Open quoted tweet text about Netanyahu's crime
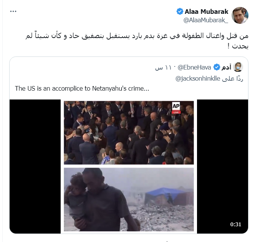The height and width of the screenshot is (242, 255). coord(82,88)
